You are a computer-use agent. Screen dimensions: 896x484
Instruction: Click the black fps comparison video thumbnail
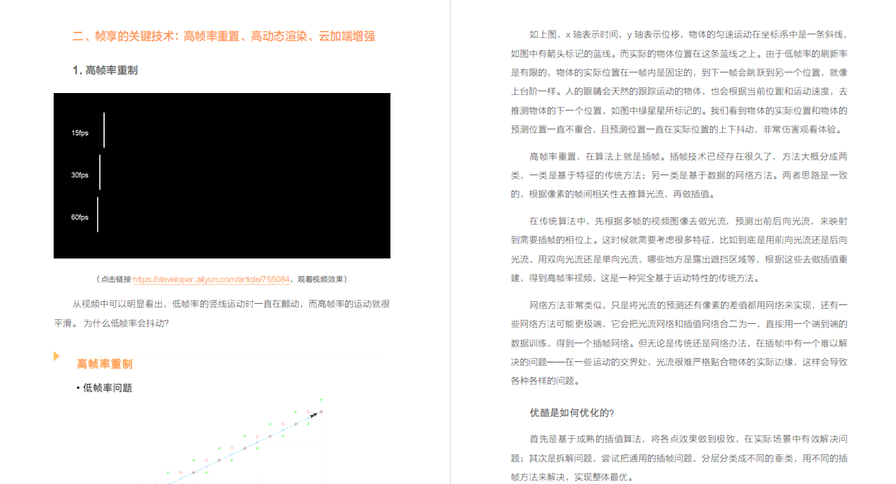[222, 176]
